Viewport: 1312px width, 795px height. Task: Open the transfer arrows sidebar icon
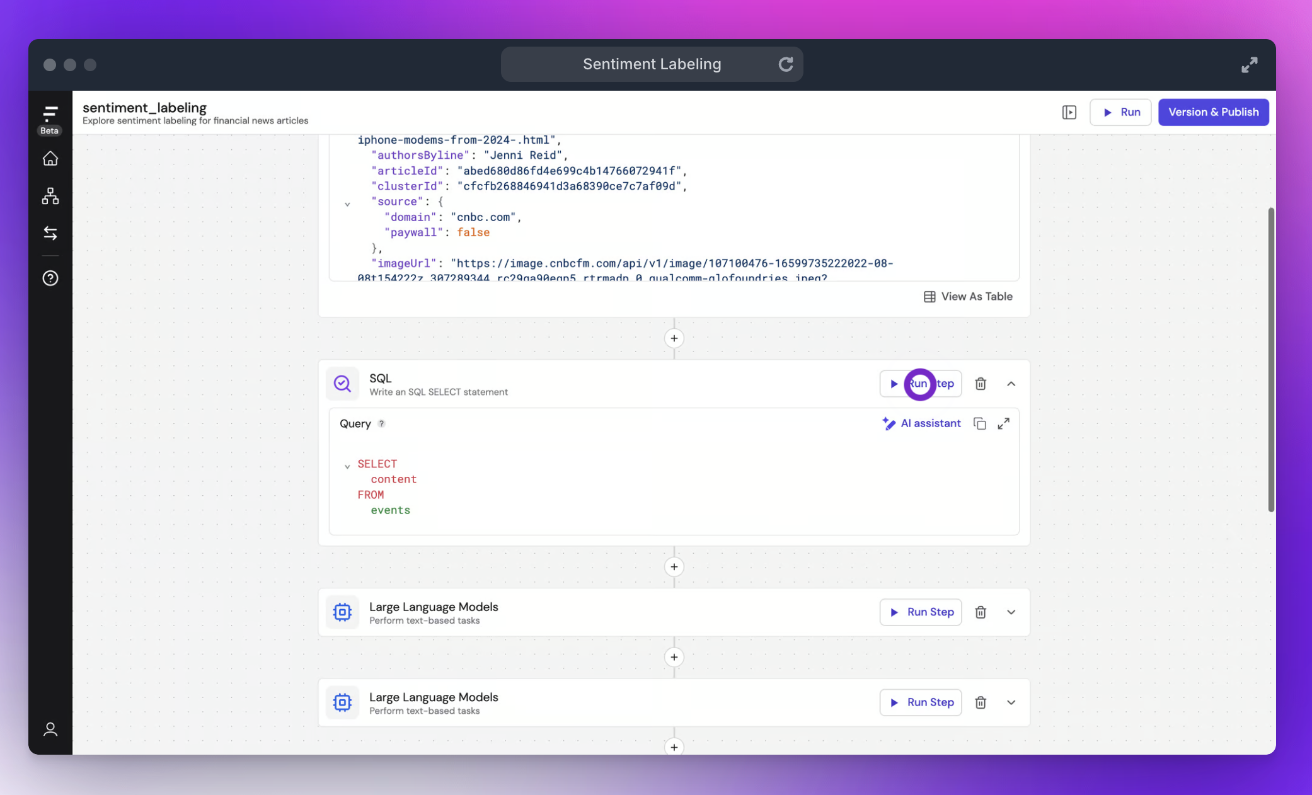50,233
